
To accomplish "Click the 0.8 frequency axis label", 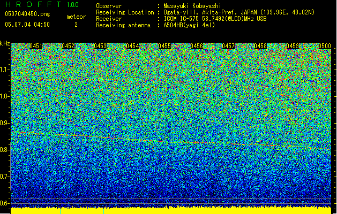I will [4, 150].
